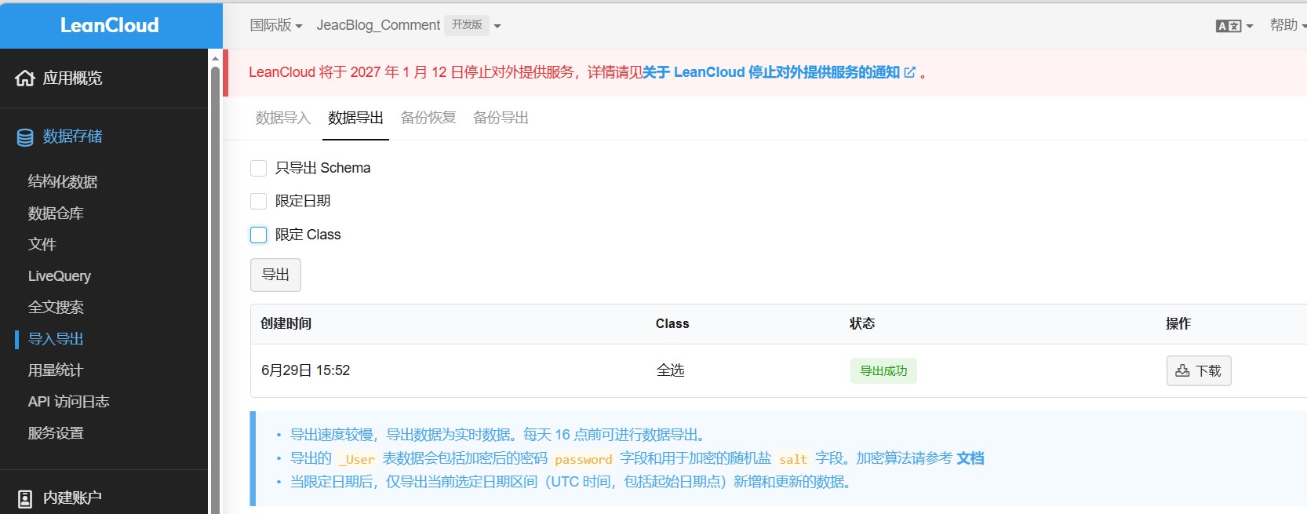
Task: Open 数据仓库 in the sidebar
Action: click(x=56, y=213)
